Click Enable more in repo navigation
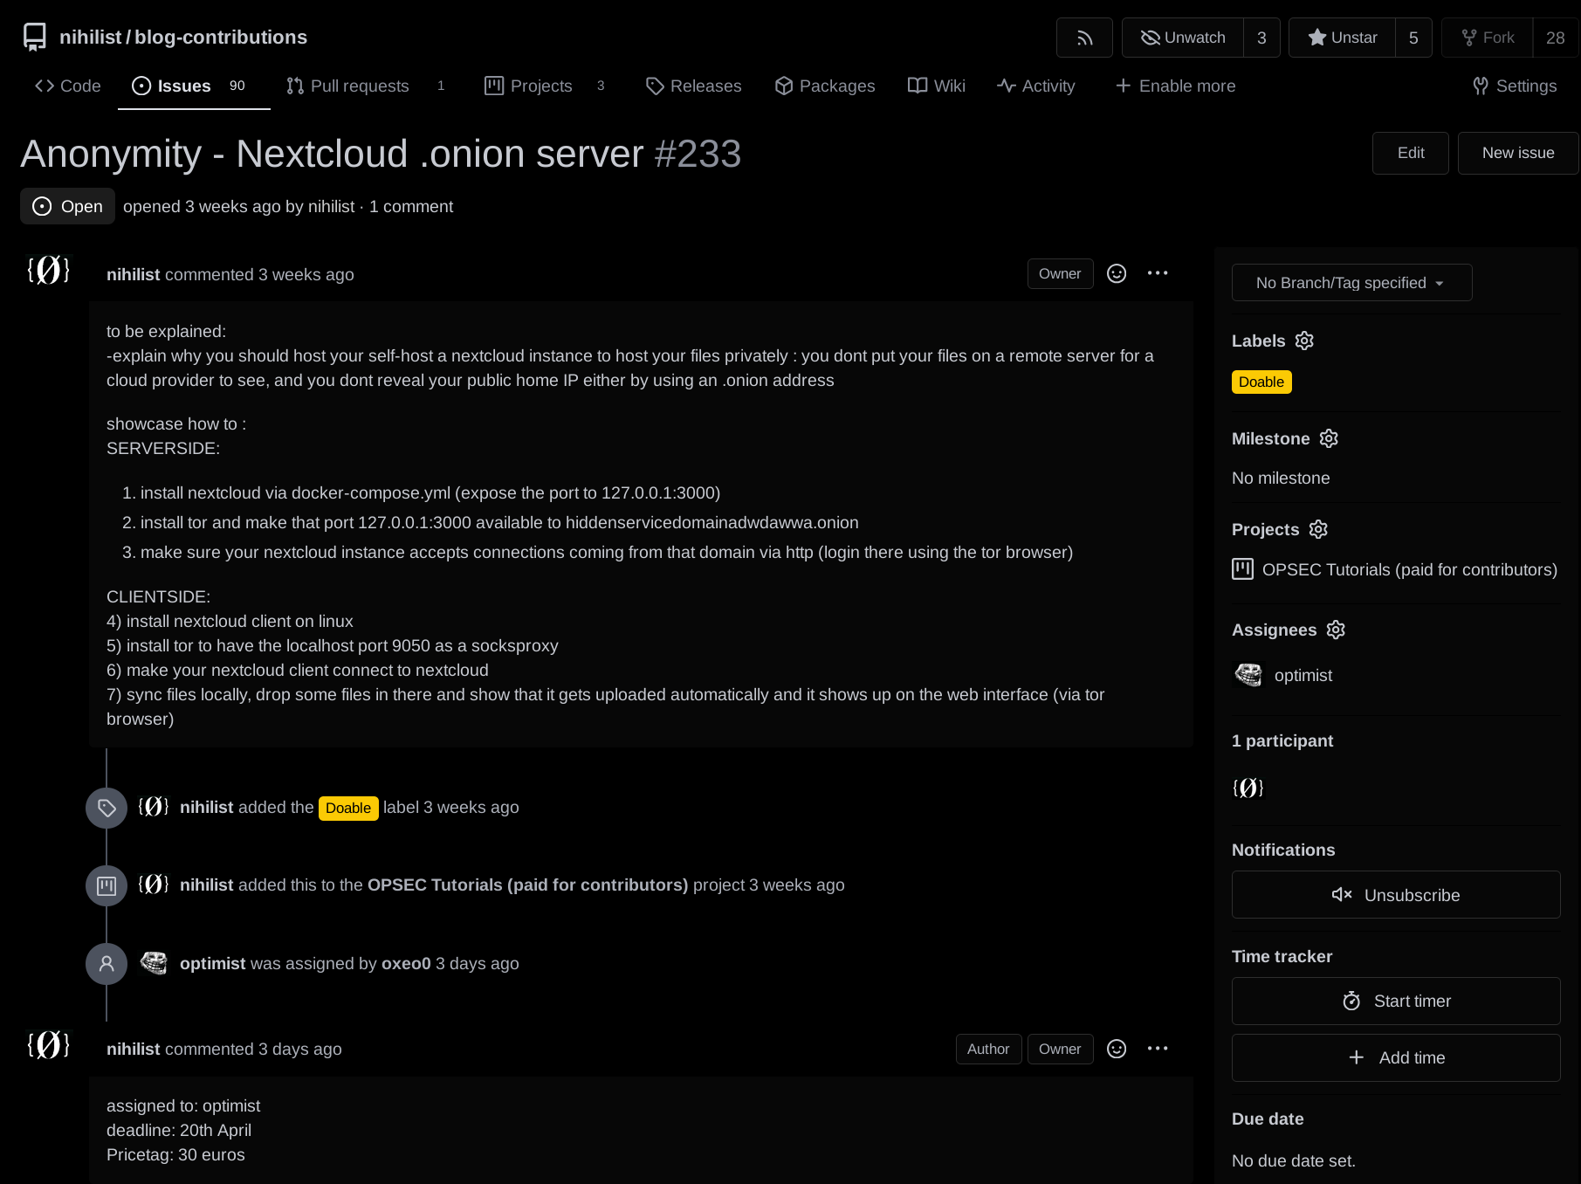Screen dimensions: 1581x1184 point(1175,86)
